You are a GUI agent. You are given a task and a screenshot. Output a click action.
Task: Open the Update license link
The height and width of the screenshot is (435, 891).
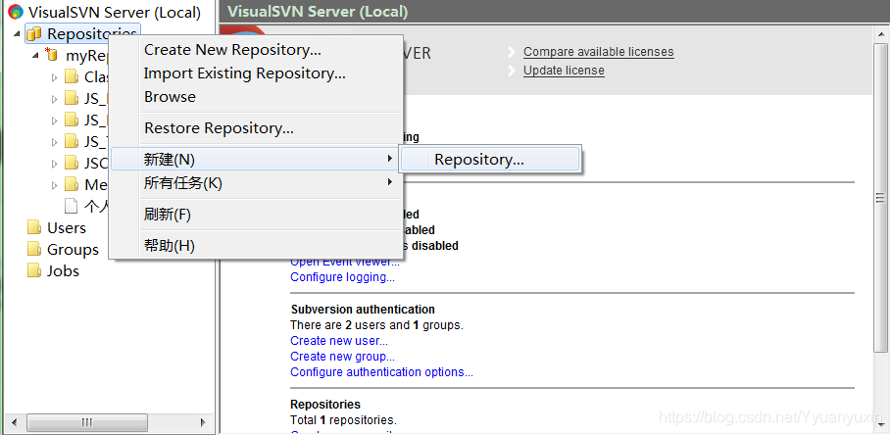click(564, 71)
